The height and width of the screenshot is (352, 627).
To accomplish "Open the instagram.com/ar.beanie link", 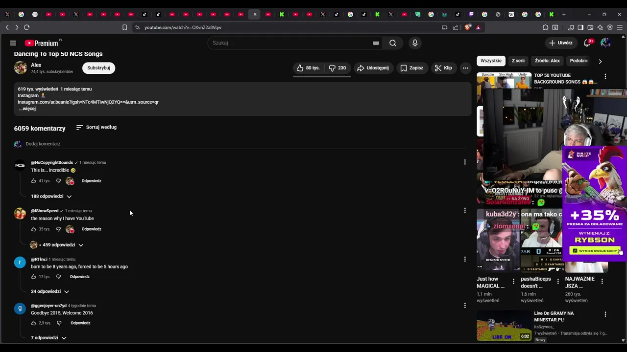I will pyautogui.click(x=88, y=102).
